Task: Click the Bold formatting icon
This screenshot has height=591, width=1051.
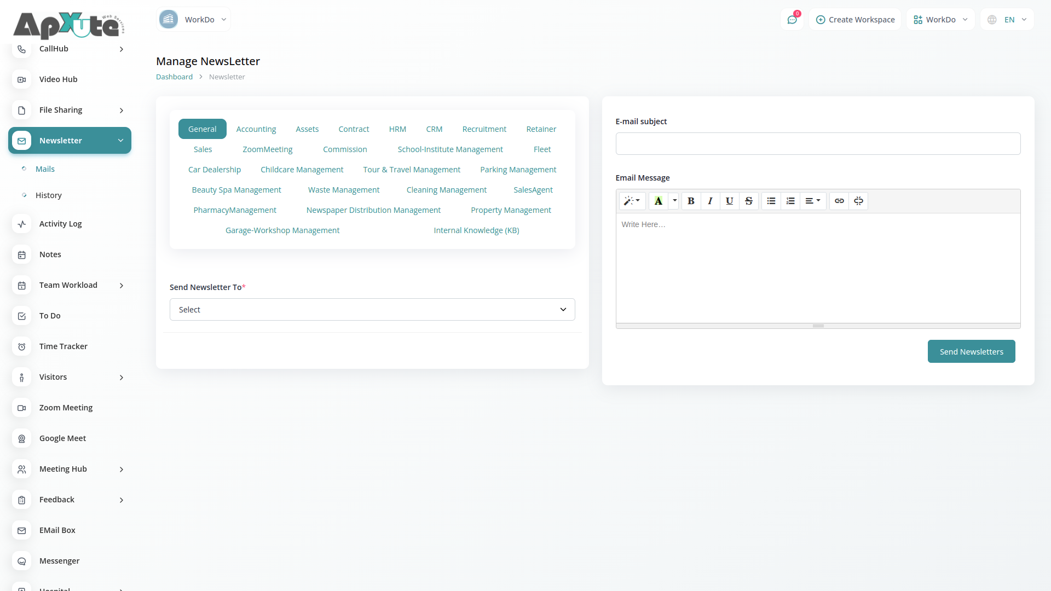Action: click(x=691, y=201)
